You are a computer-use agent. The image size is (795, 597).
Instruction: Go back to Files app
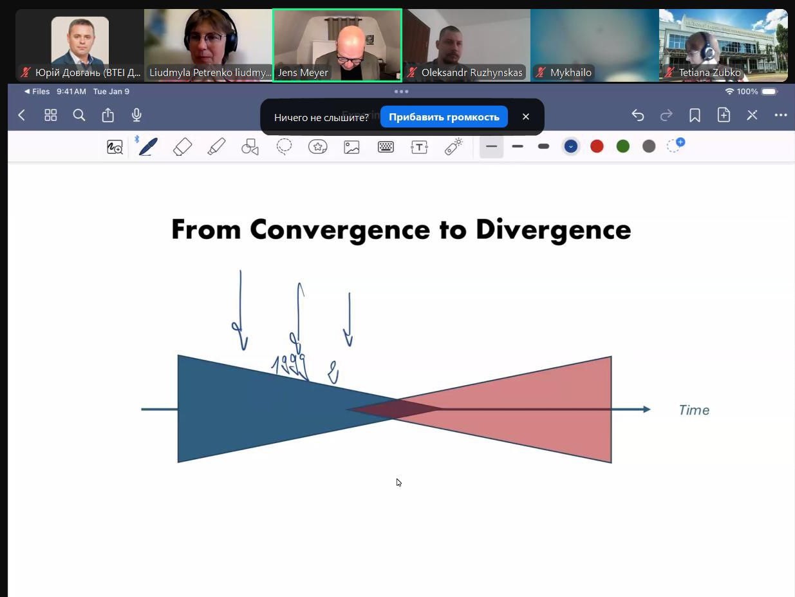[x=37, y=91]
